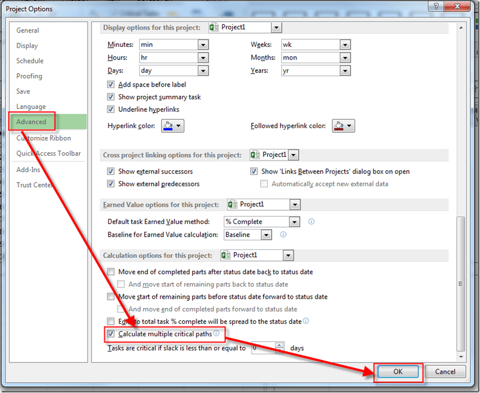Click info icon beside Calculate multiple critical paths
The image size is (480, 393).
pyautogui.click(x=216, y=333)
